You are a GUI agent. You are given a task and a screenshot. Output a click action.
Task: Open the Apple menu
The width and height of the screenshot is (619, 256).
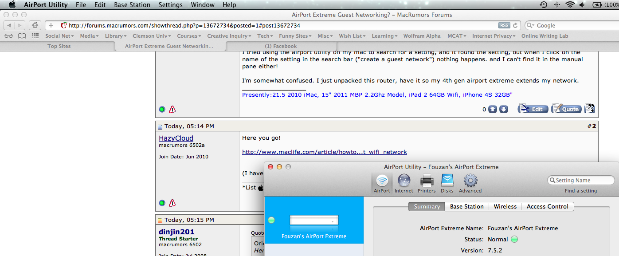pos(12,5)
